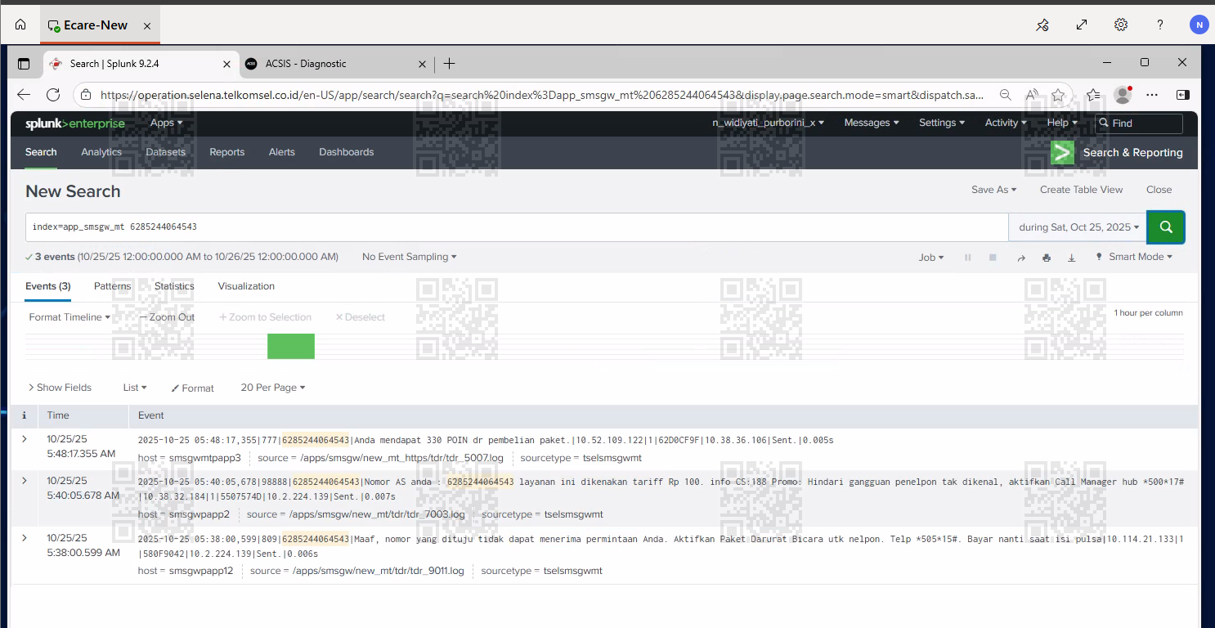Select the Search nav item

[x=41, y=152]
